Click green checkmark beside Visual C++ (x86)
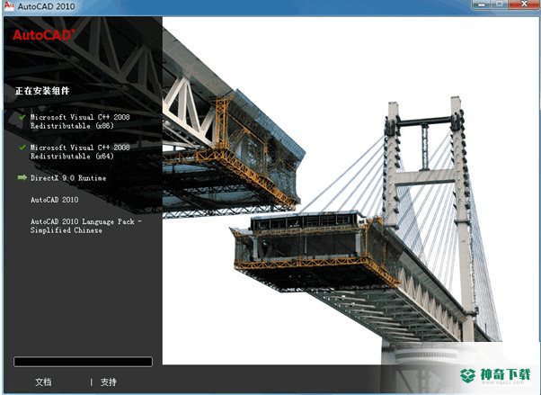 (x=22, y=117)
